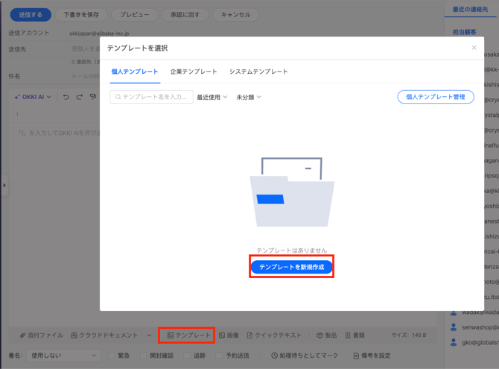Image resolution: width=499 pixels, height=369 pixels.
Task: Open クイックテキスト quick text
Action: point(274,335)
